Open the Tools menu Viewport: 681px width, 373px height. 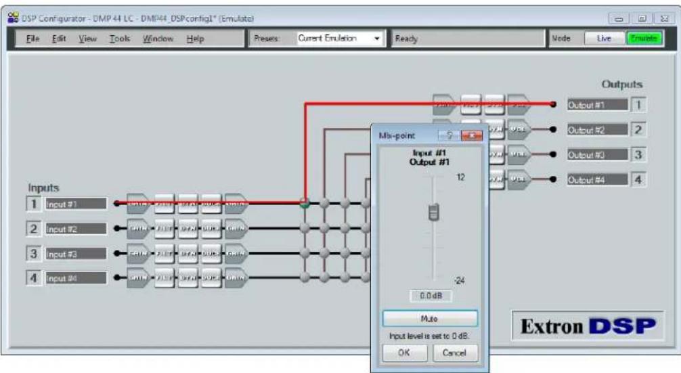119,39
